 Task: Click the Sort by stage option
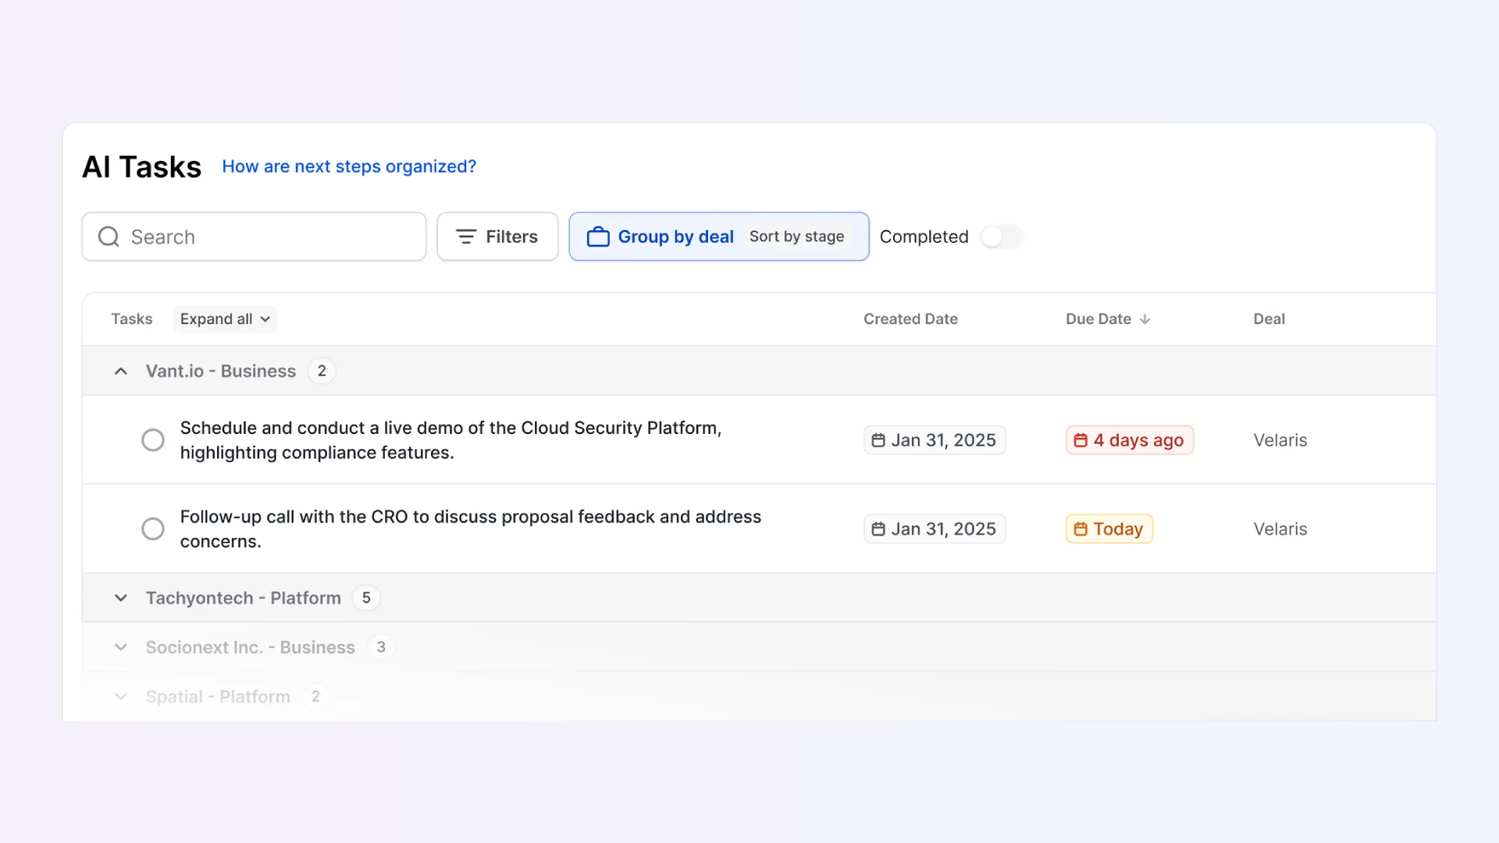pos(796,237)
